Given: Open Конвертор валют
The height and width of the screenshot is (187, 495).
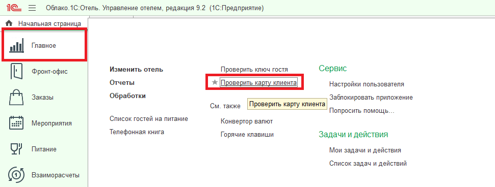Looking at the screenshot, I should point(247,121).
